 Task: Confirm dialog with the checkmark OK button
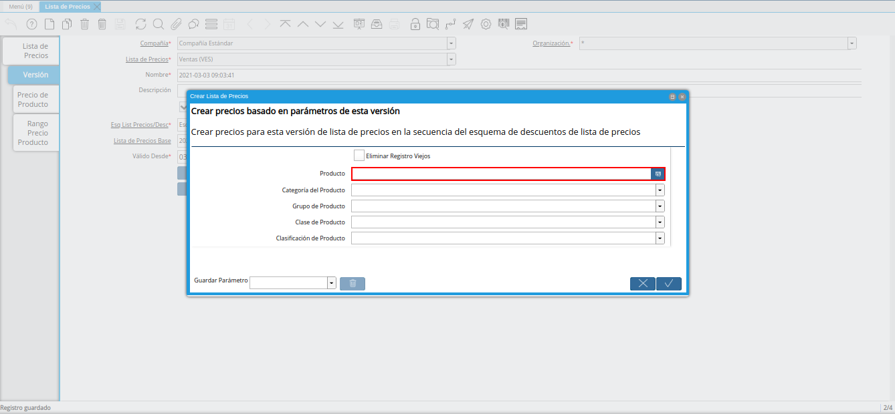pyautogui.click(x=668, y=283)
